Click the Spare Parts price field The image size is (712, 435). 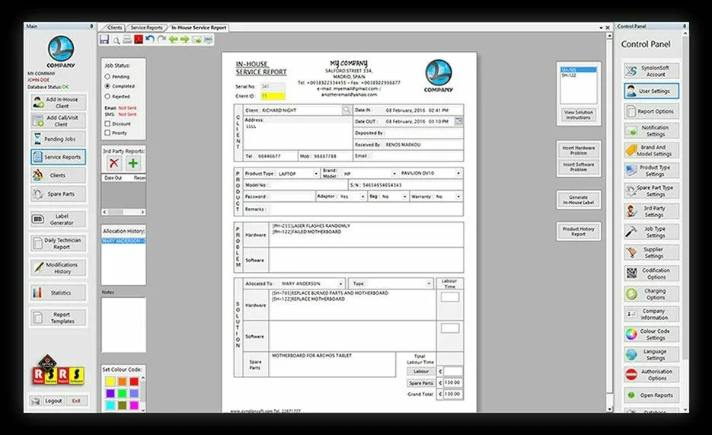pyautogui.click(x=452, y=382)
